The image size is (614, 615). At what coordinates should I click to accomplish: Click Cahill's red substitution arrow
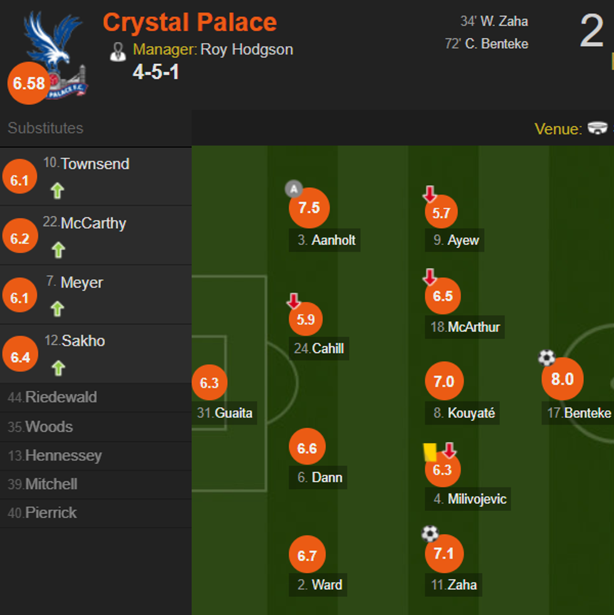click(x=293, y=301)
